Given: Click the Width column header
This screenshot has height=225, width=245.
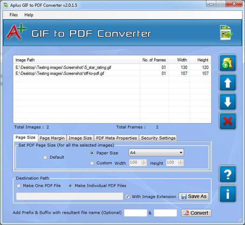Looking at the screenshot, I should click(179, 60).
